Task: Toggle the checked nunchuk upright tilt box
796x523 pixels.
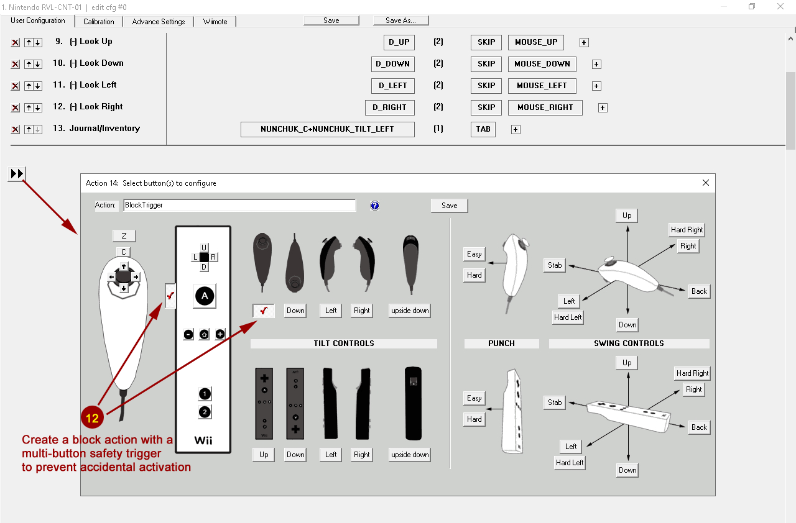Action: pos(264,311)
